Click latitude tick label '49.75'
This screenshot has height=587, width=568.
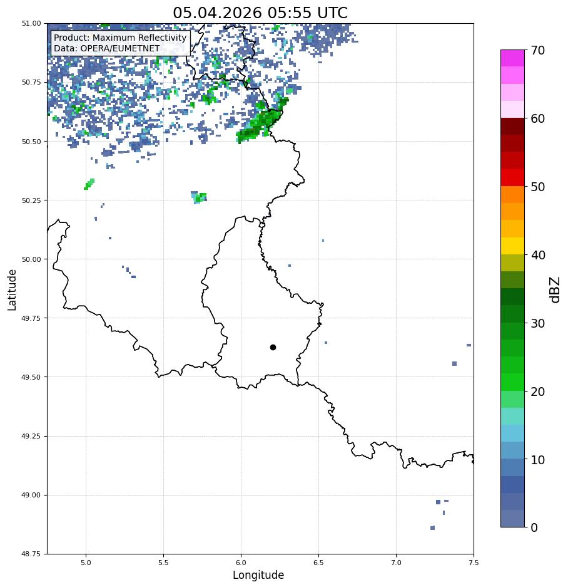pos(31,318)
